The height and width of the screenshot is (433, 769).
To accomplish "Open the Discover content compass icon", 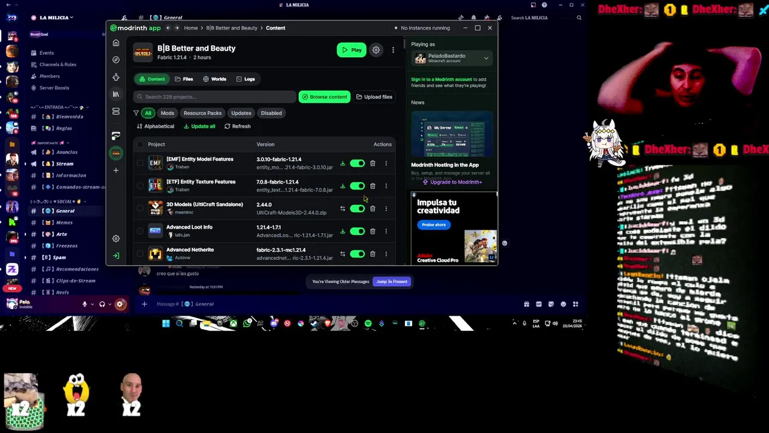I will click(x=116, y=60).
